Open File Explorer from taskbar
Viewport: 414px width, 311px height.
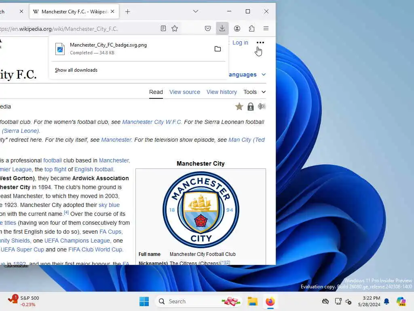point(252,301)
